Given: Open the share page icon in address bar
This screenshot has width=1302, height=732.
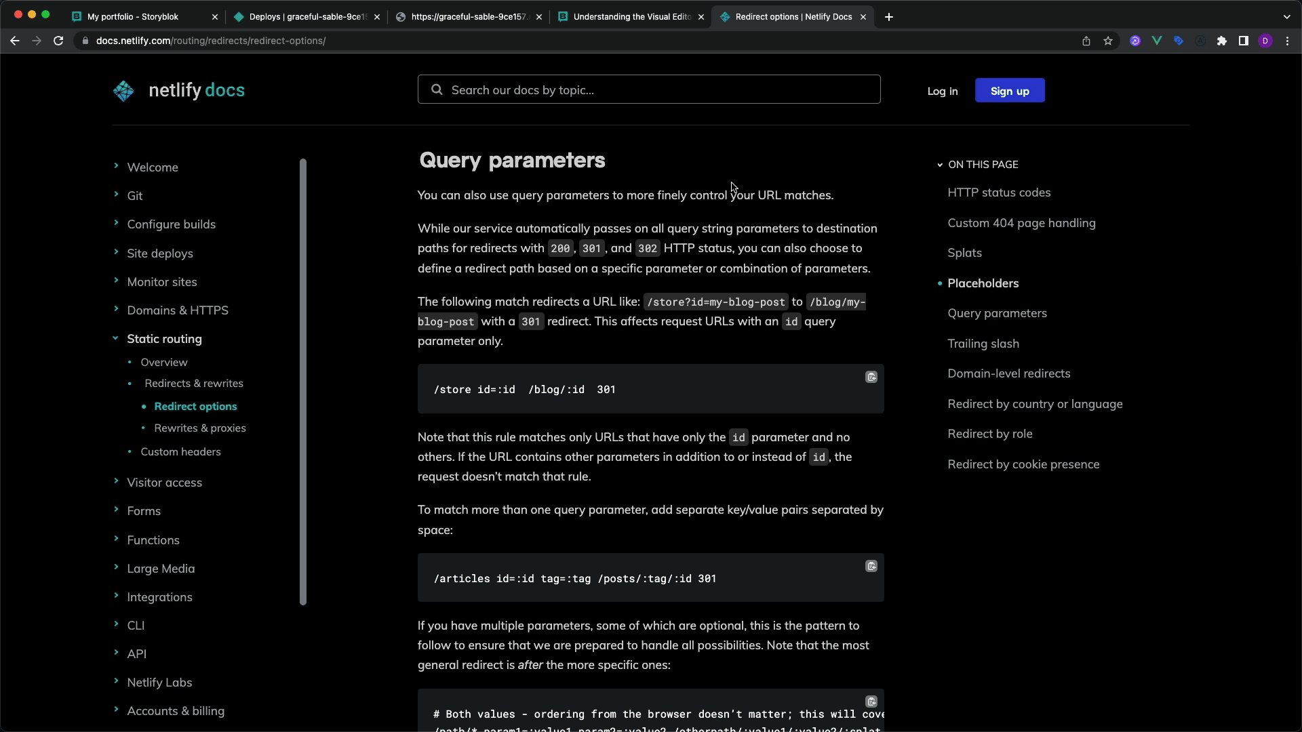Looking at the screenshot, I should tap(1086, 41).
